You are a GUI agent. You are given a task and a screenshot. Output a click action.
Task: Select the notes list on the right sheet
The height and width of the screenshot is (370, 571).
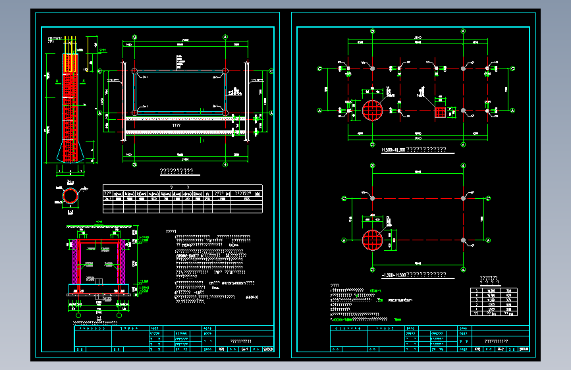pos(371,302)
